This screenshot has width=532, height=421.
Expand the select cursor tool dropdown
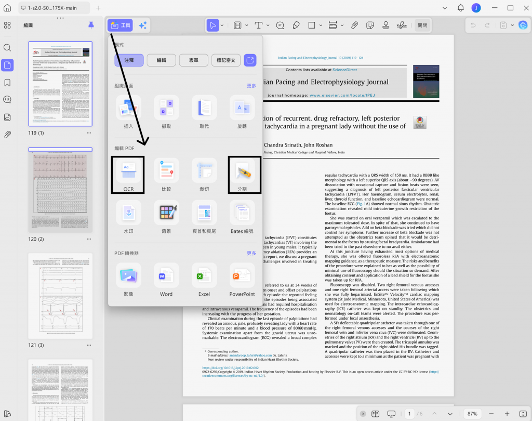222,25
